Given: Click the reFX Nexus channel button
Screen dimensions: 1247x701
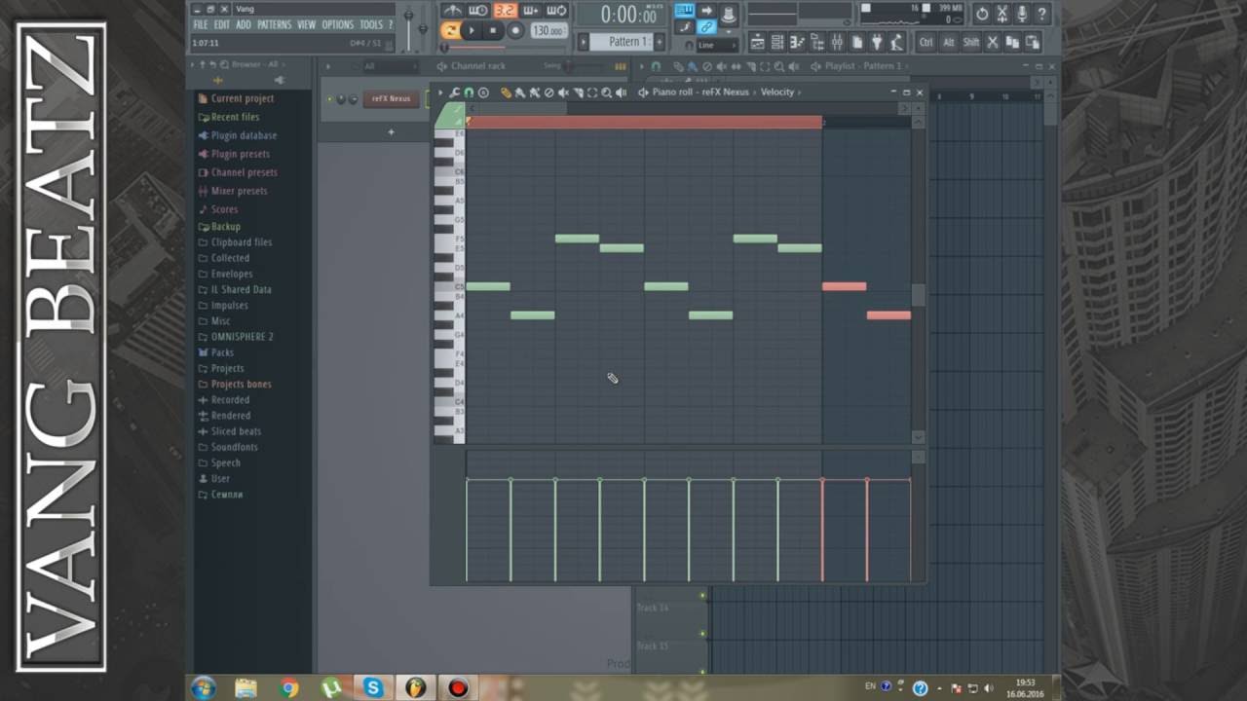Looking at the screenshot, I should click(x=391, y=99).
